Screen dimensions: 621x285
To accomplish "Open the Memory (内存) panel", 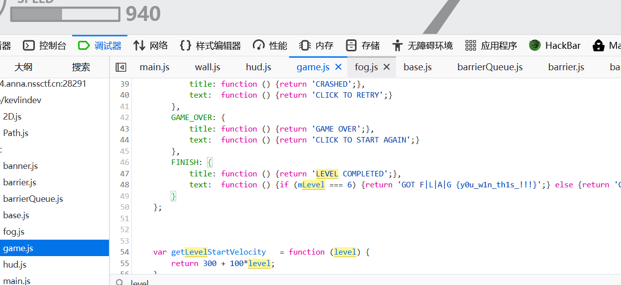I will tap(316, 46).
